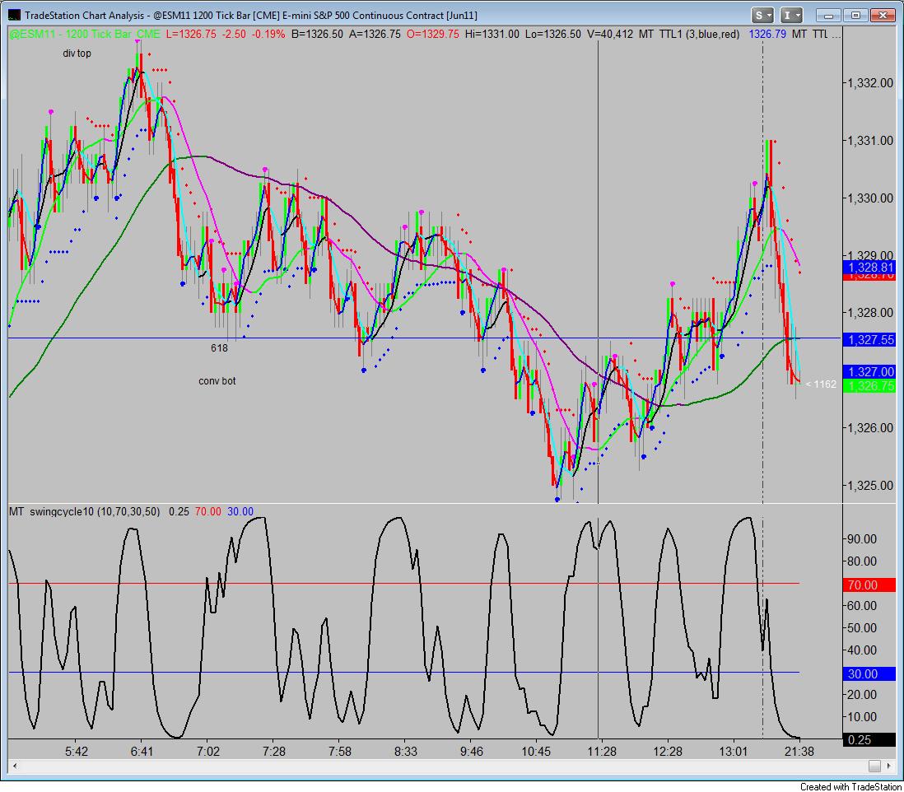Minimize the Chart Analysis window

point(828,16)
